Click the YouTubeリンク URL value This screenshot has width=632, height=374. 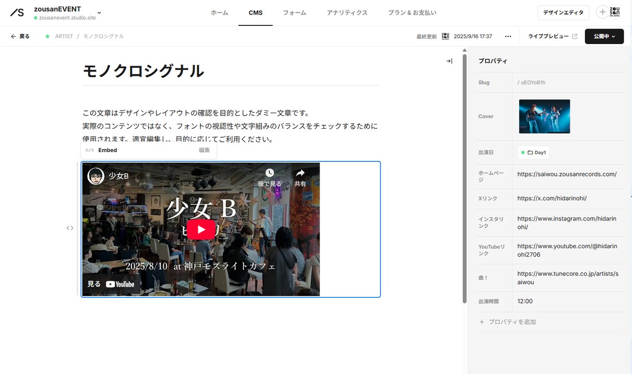coord(567,250)
